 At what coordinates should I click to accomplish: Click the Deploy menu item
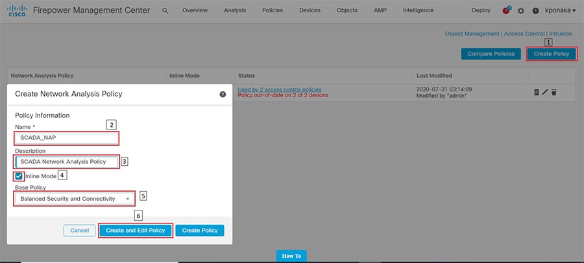[x=481, y=10]
